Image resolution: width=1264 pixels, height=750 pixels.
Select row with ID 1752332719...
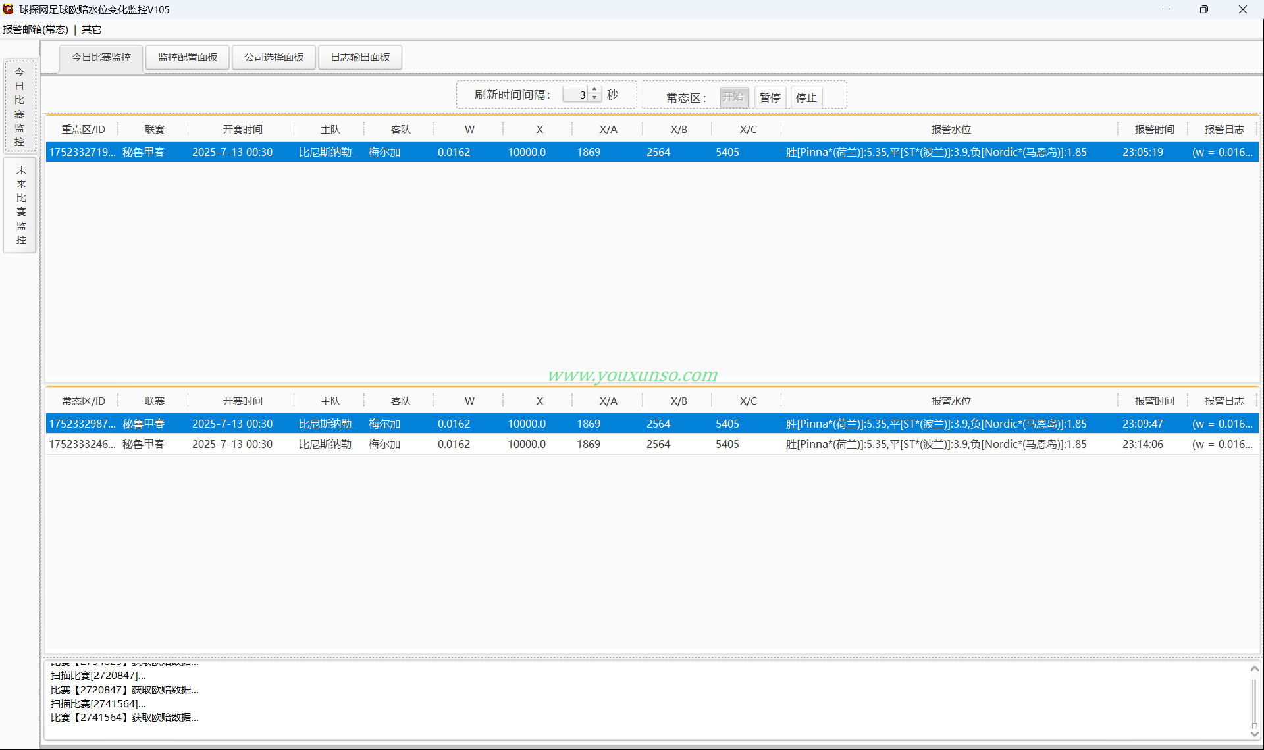[652, 152]
